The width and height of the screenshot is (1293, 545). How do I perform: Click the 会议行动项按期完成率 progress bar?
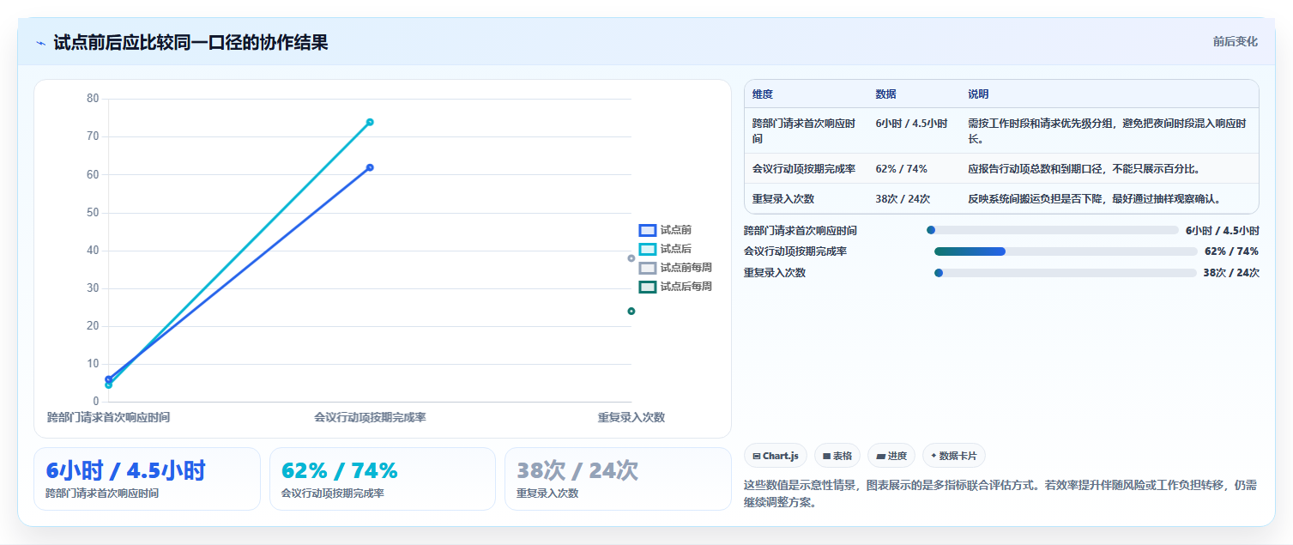[1066, 251]
